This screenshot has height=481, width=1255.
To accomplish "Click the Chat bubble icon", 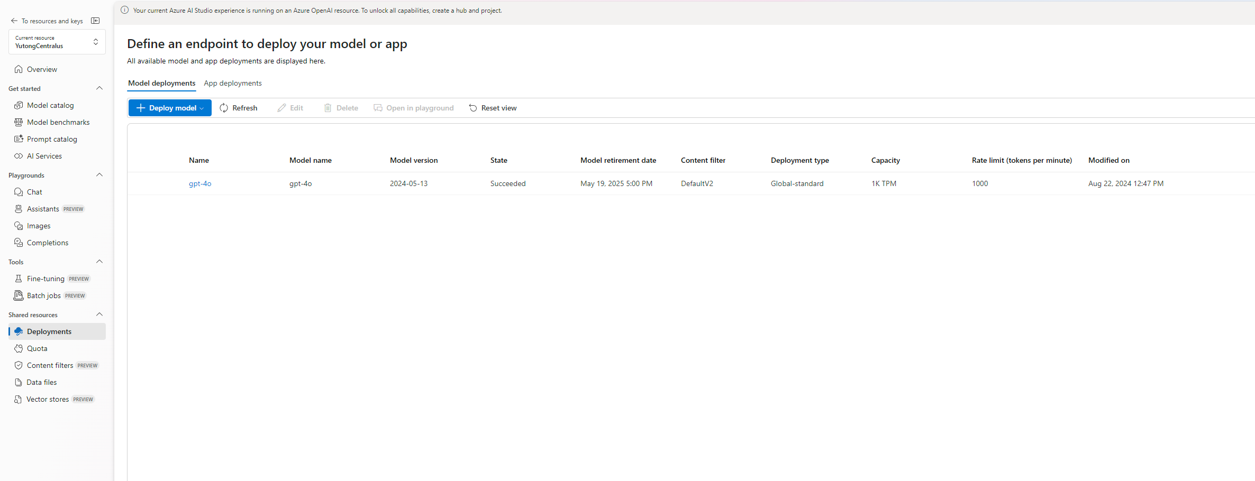I will [19, 192].
